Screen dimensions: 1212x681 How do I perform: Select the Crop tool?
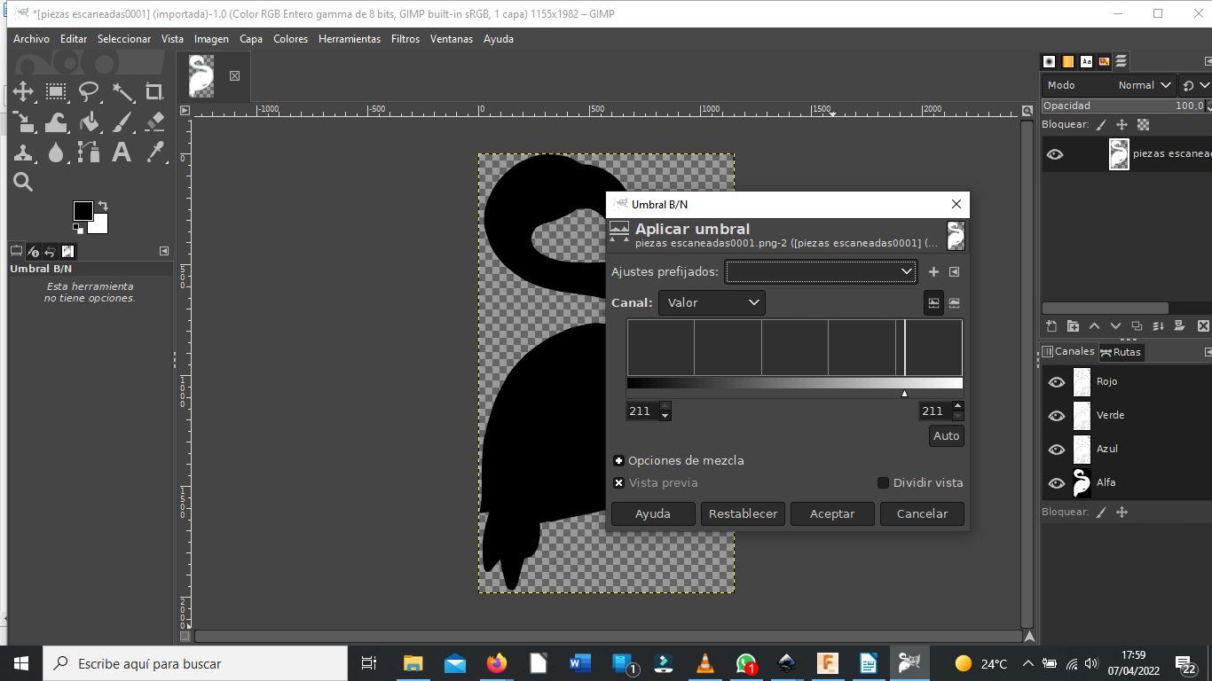(x=155, y=91)
